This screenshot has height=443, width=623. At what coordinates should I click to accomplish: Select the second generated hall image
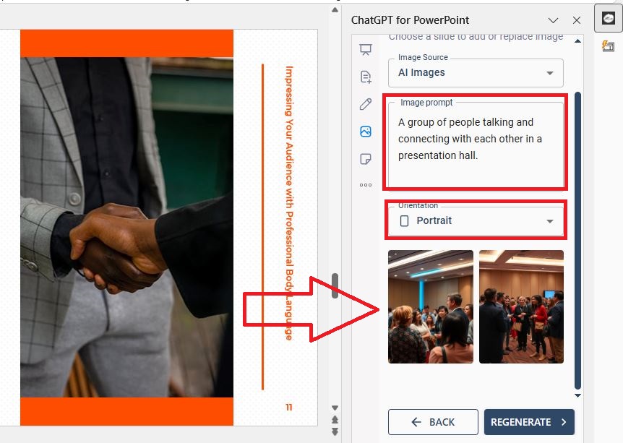pyautogui.click(x=521, y=306)
